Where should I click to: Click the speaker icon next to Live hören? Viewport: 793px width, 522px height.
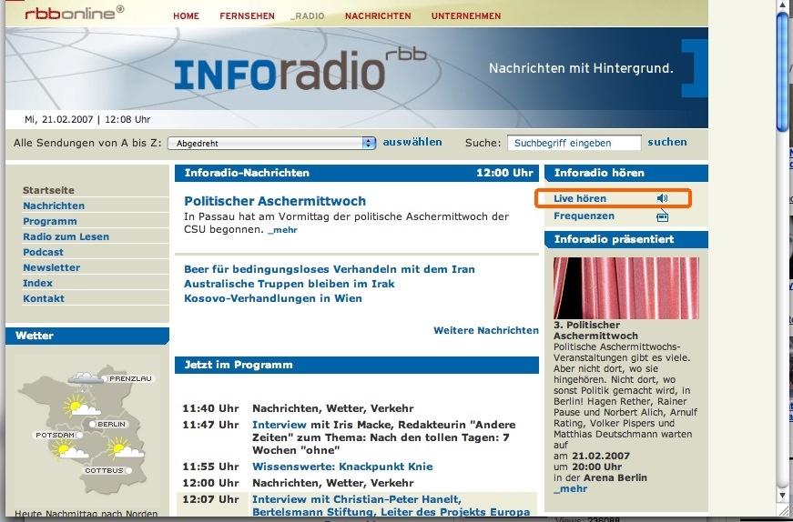pyautogui.click(x=662, y=198)
